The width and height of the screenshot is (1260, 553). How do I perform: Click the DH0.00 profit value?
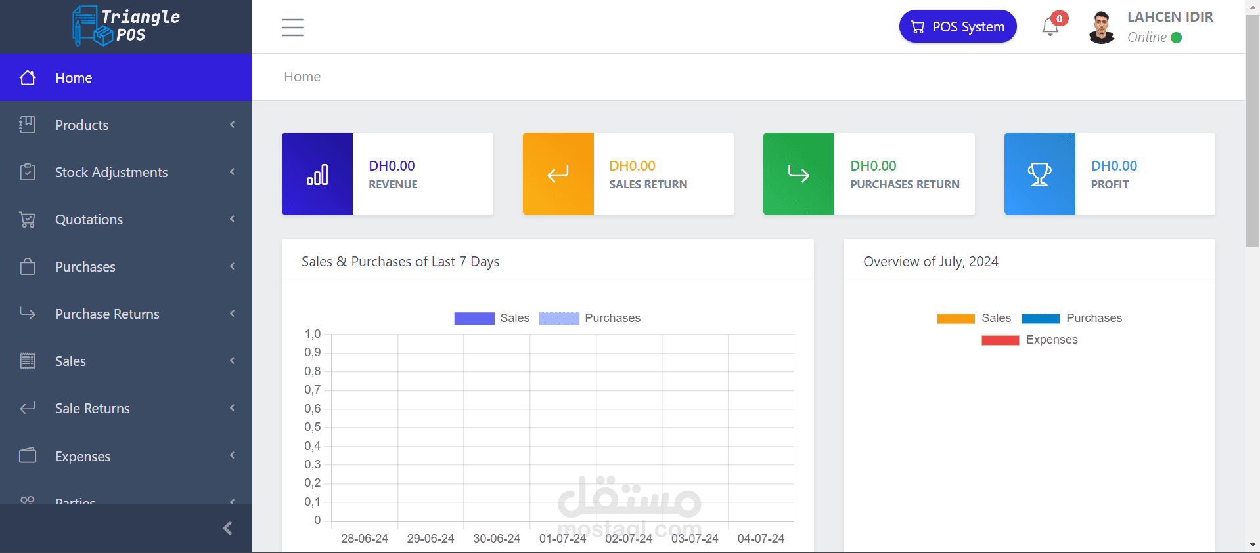[x=1114, y=166]
